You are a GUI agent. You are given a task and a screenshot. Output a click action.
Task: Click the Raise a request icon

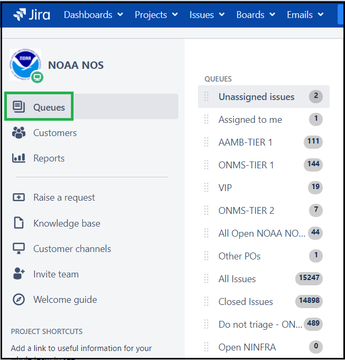click(19, 197)
